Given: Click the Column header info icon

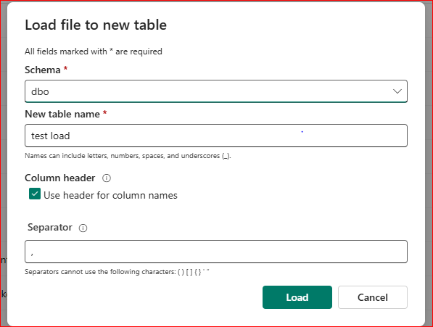Looking at the screenshot, I should click(x=107, y=178).
